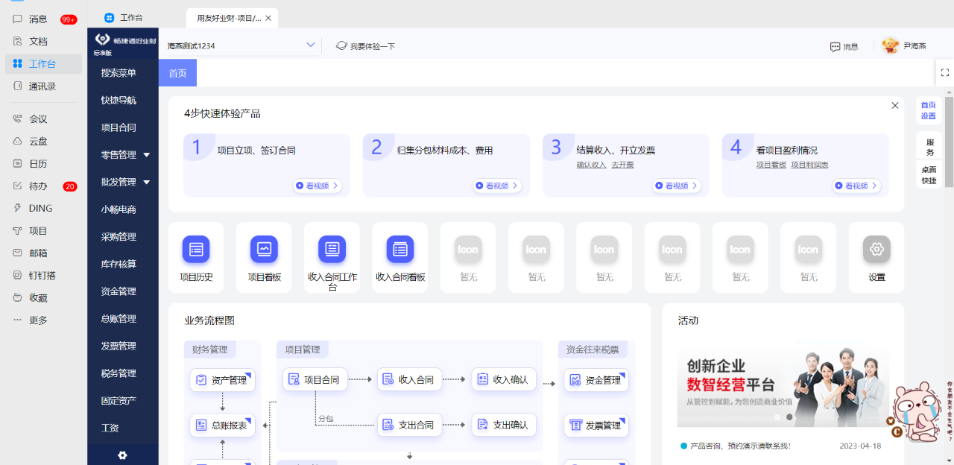
Task: Close the 4步快速体验产品 panel
Action: click(x=895, y=106)
